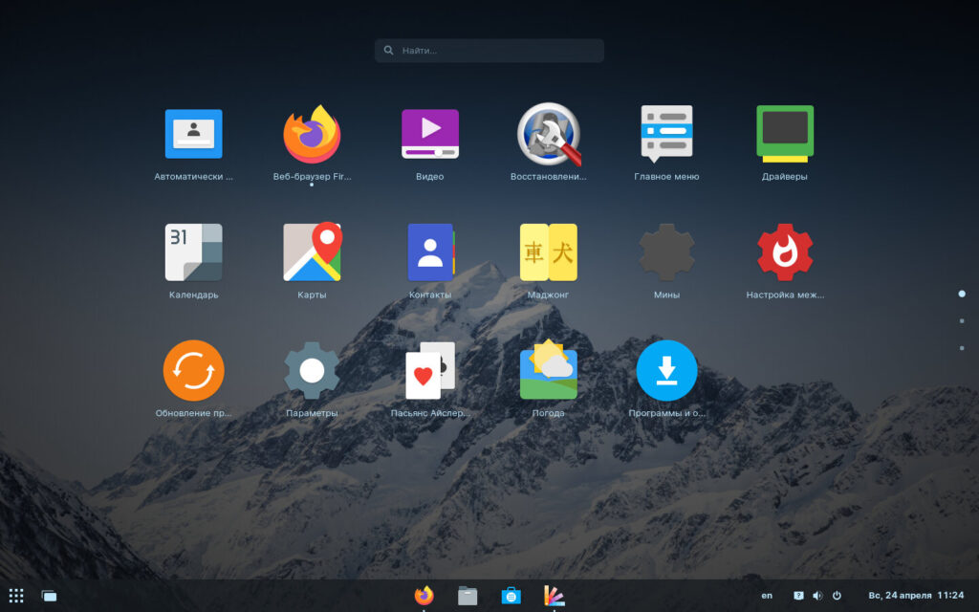Open the Календарь calendar app
Image resolution: width=979 pixels, height=612 pixels.
[x=193, y=252]
